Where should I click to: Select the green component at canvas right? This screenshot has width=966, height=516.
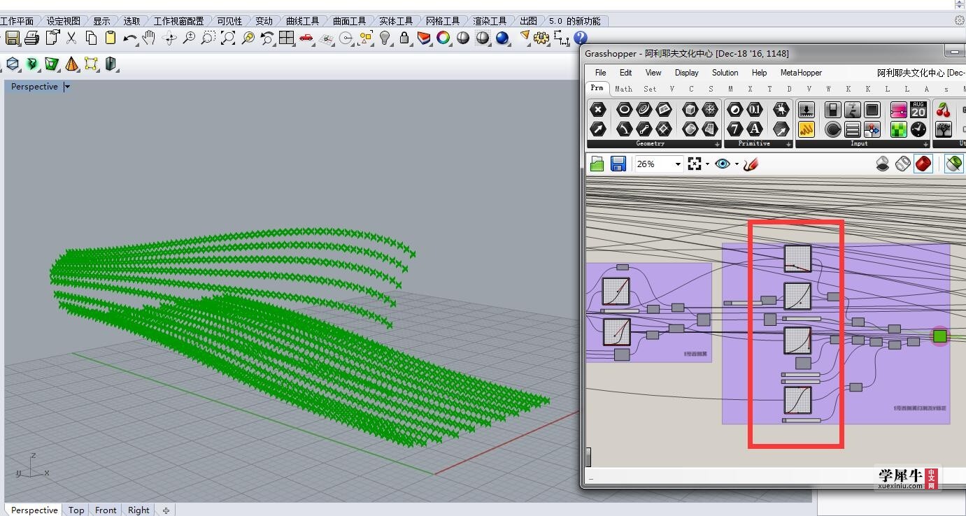tap(940, 336)
